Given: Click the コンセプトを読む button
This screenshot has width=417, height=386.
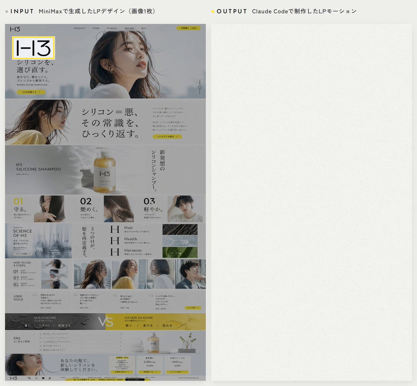Looking at the screenshot, I should [167, 137].
